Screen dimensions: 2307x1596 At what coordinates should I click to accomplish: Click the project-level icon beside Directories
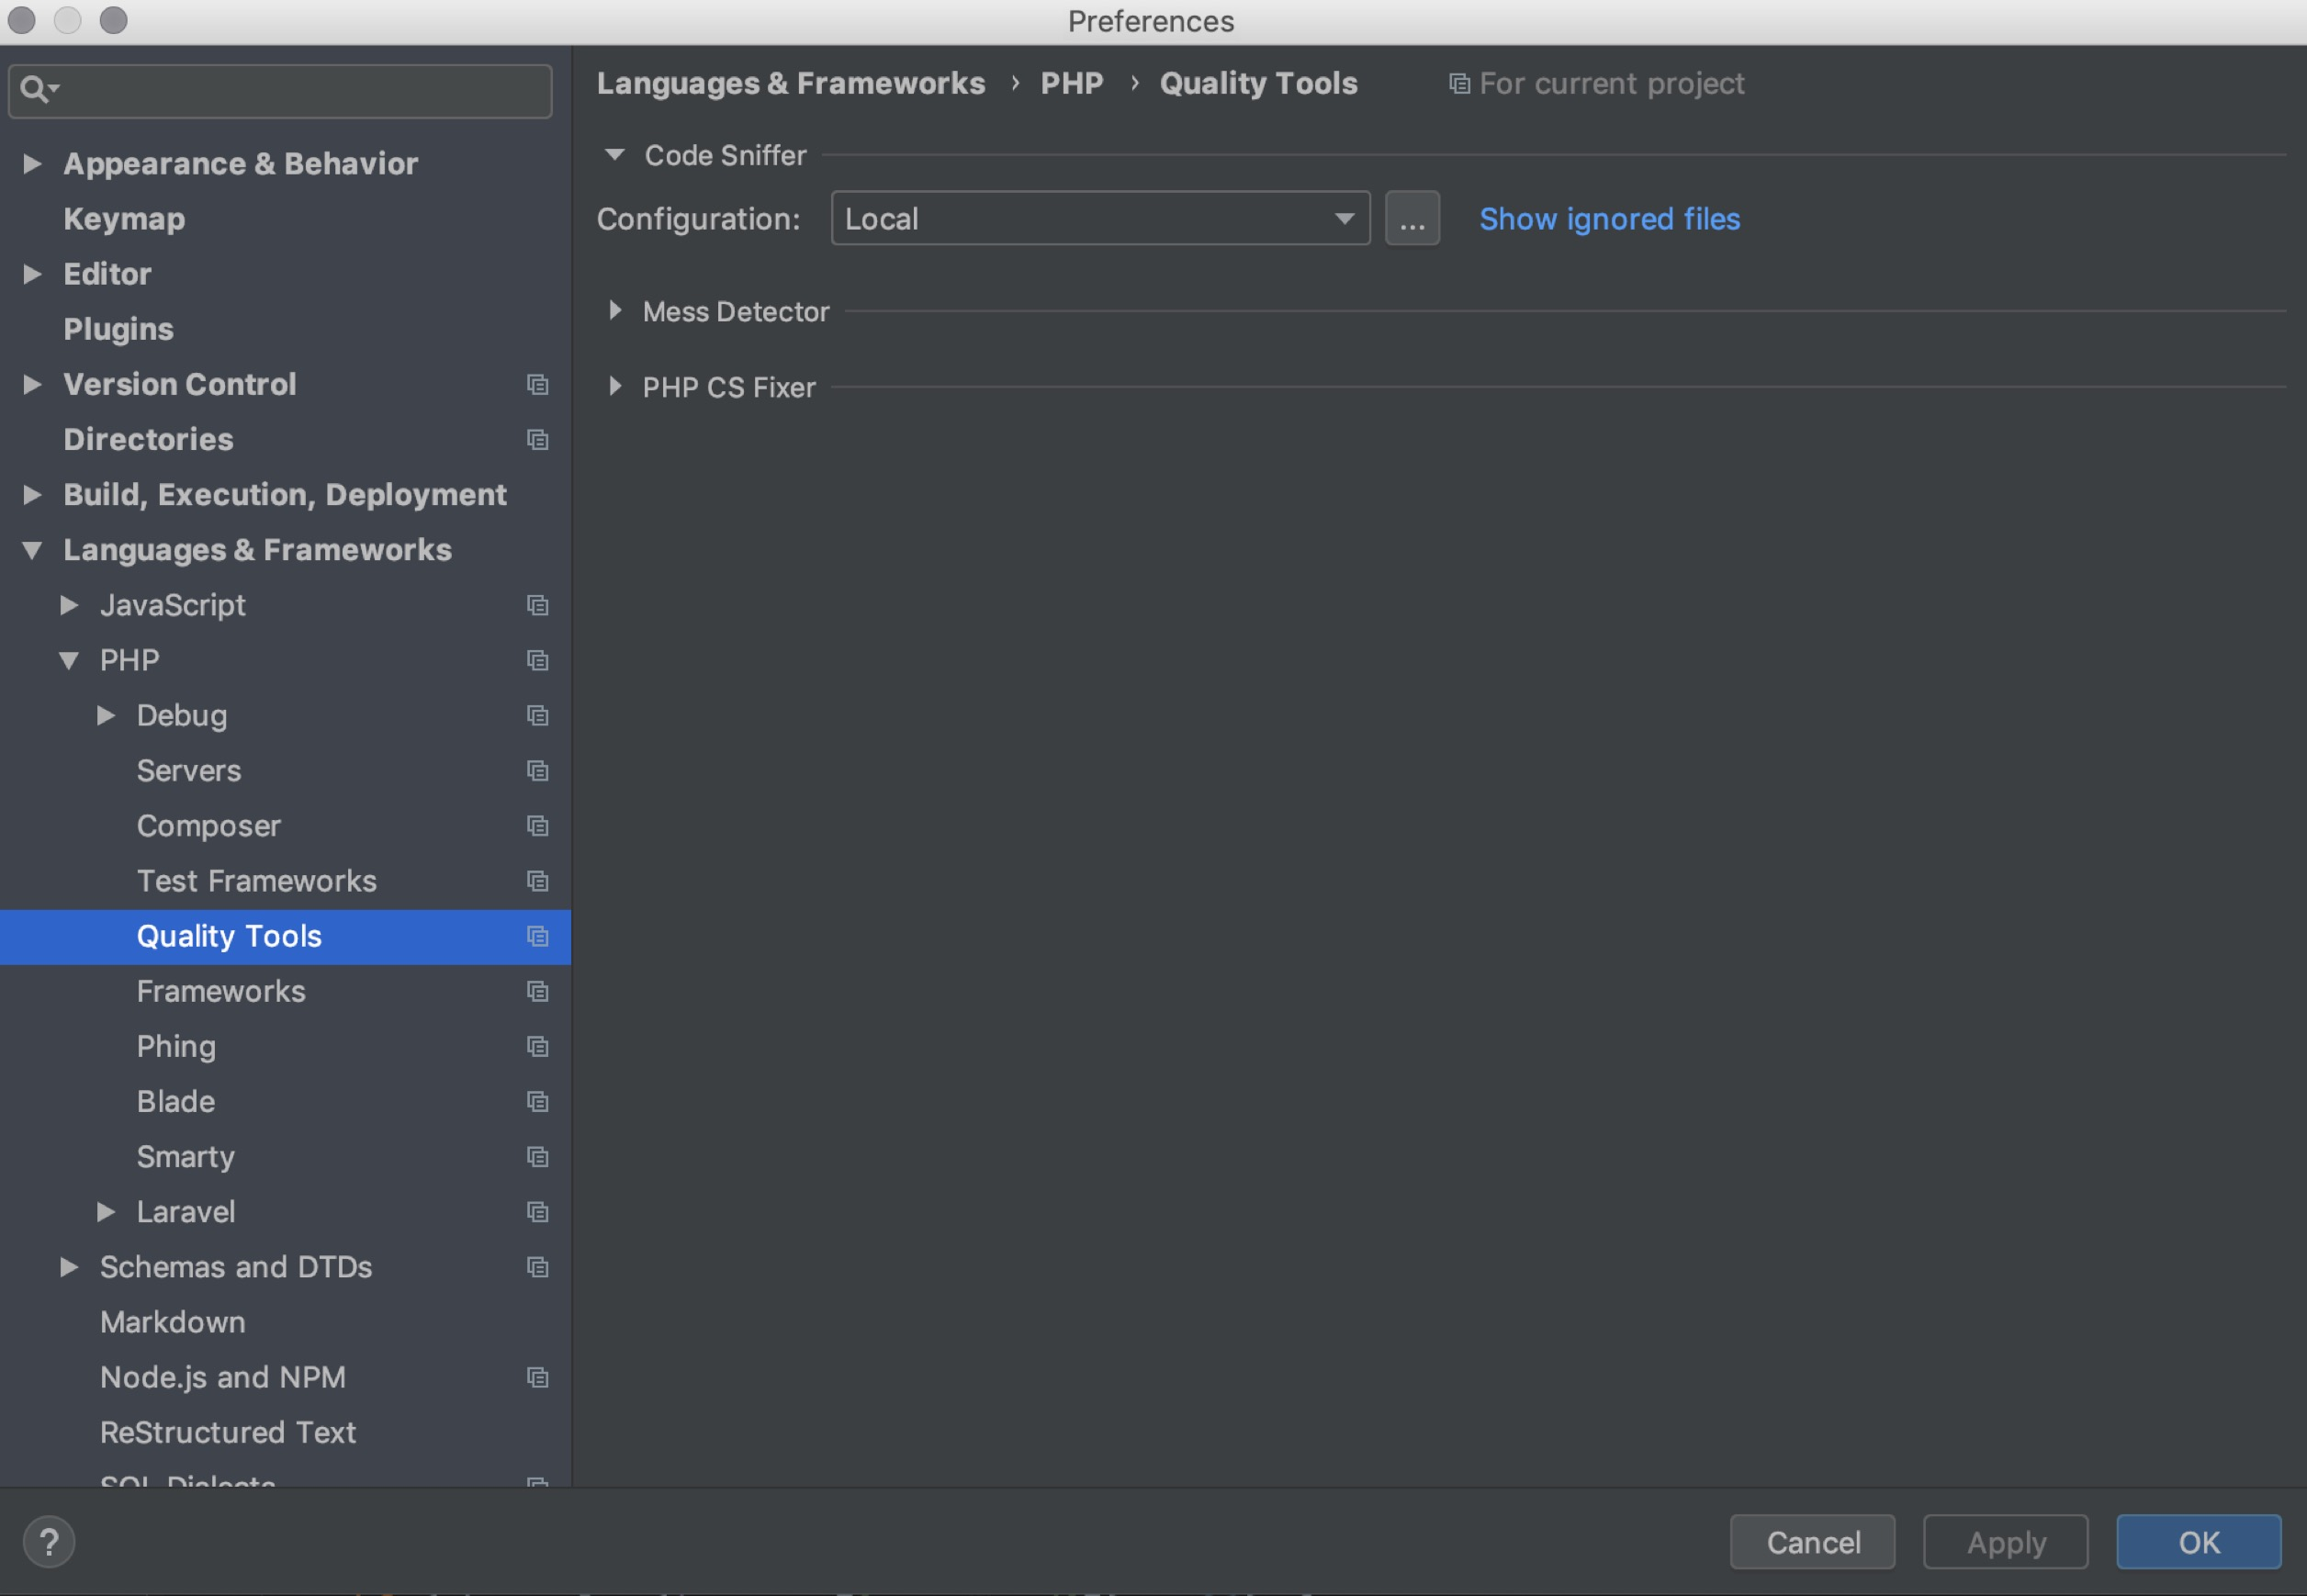coord(538,440)
